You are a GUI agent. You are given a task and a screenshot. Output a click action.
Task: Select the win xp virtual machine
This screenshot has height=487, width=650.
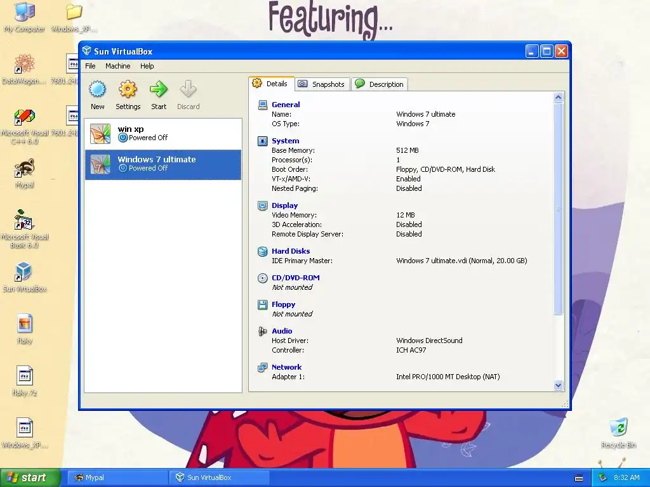pyautogui.click(x=163, y=134)
